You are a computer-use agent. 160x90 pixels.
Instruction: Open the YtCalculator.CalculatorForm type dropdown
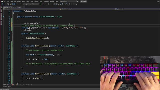coord(87,9)
